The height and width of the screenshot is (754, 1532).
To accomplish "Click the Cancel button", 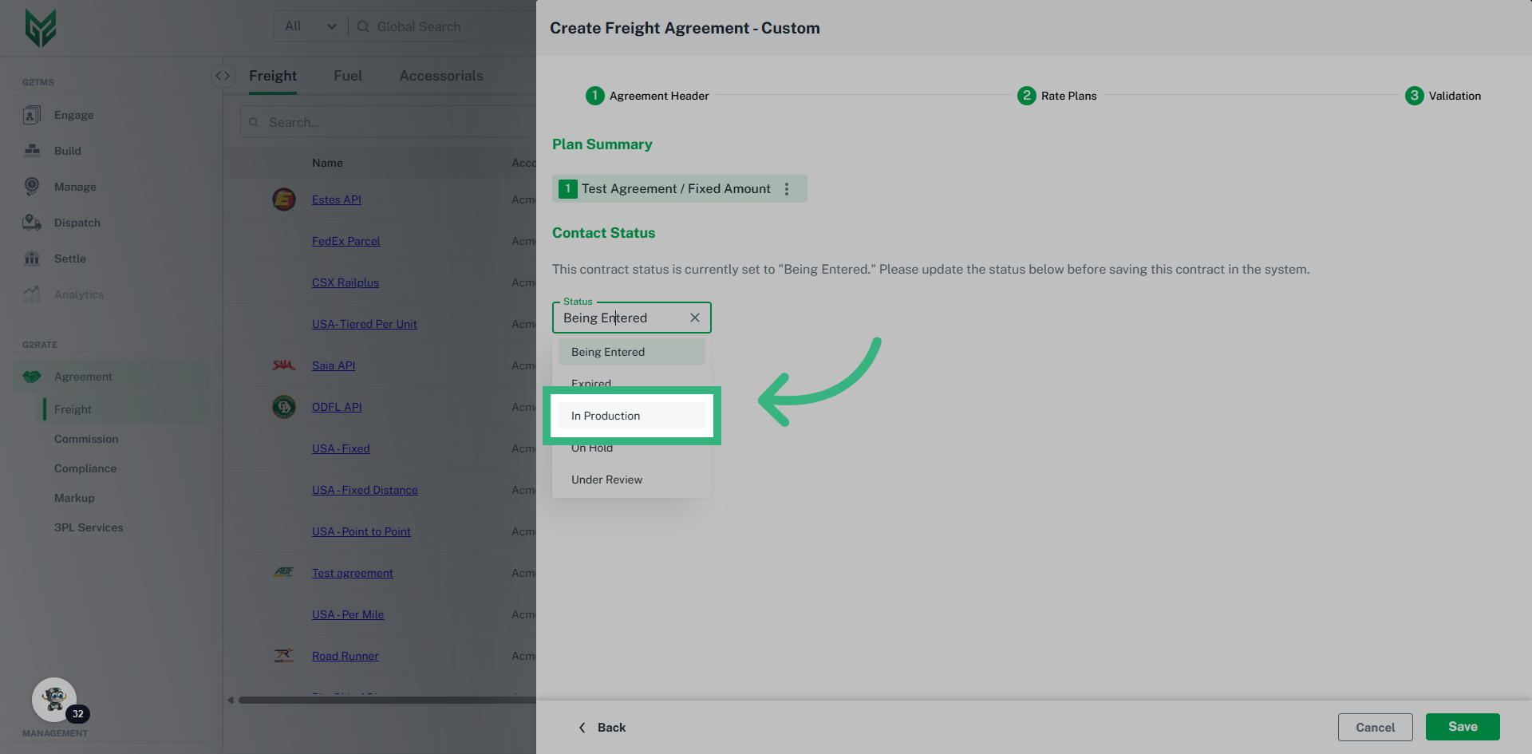I will click(1375, 727).
